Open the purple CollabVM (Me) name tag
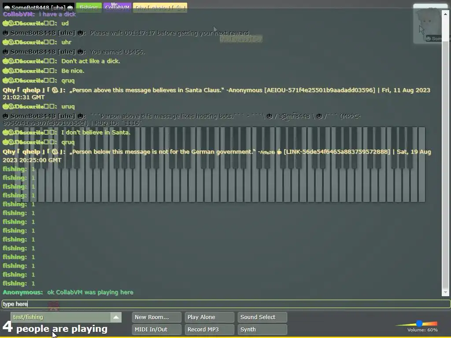451x338 pixels. point(117,7)
